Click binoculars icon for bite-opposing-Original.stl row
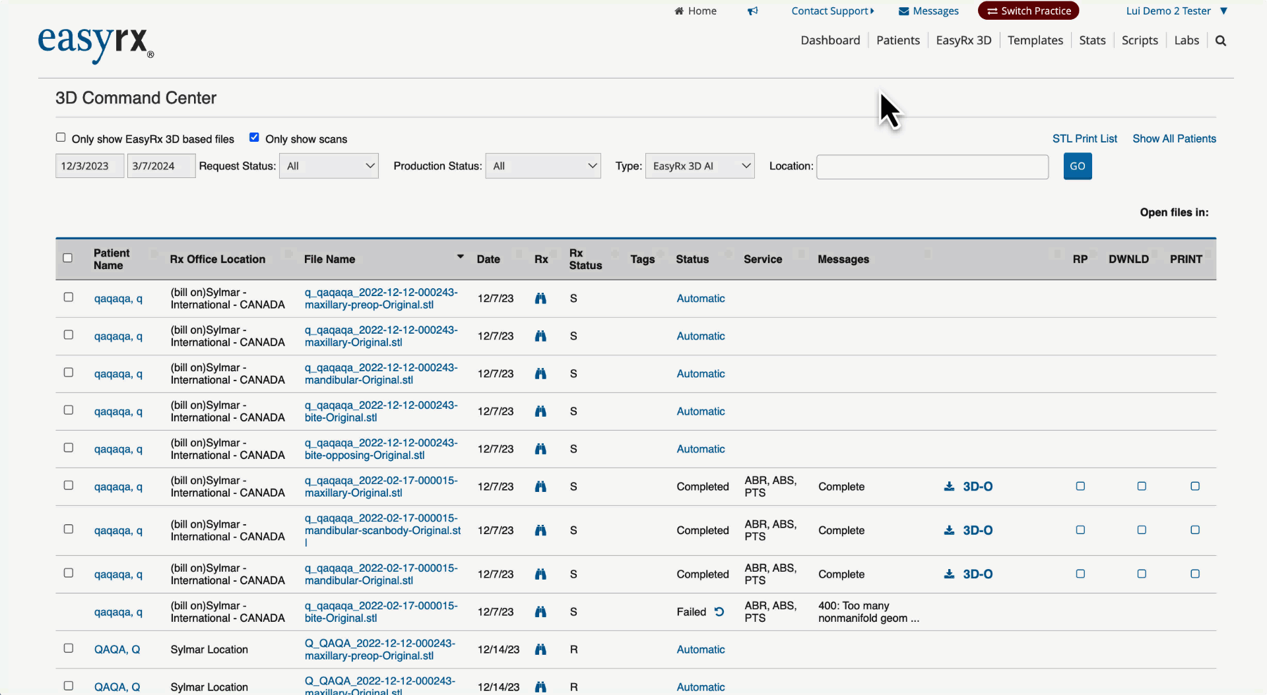Screen dimensions: 1267x695 540,449
